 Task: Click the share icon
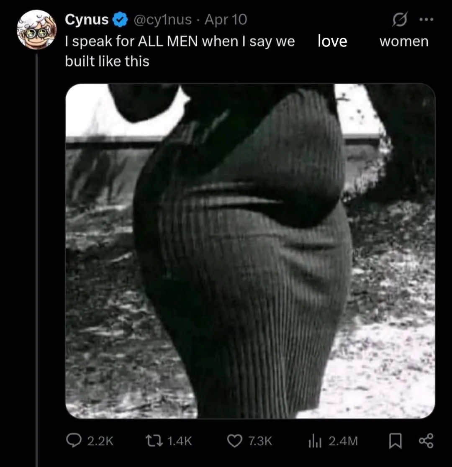click(426, 441)
